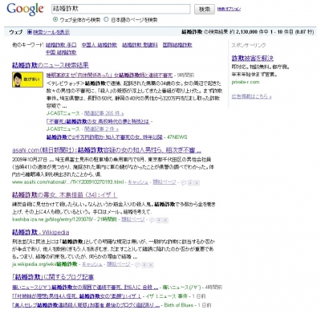The image size is (321, 314).
Task: Remove the asahi.com result with X icon
Action: click(x=197, y=182)
